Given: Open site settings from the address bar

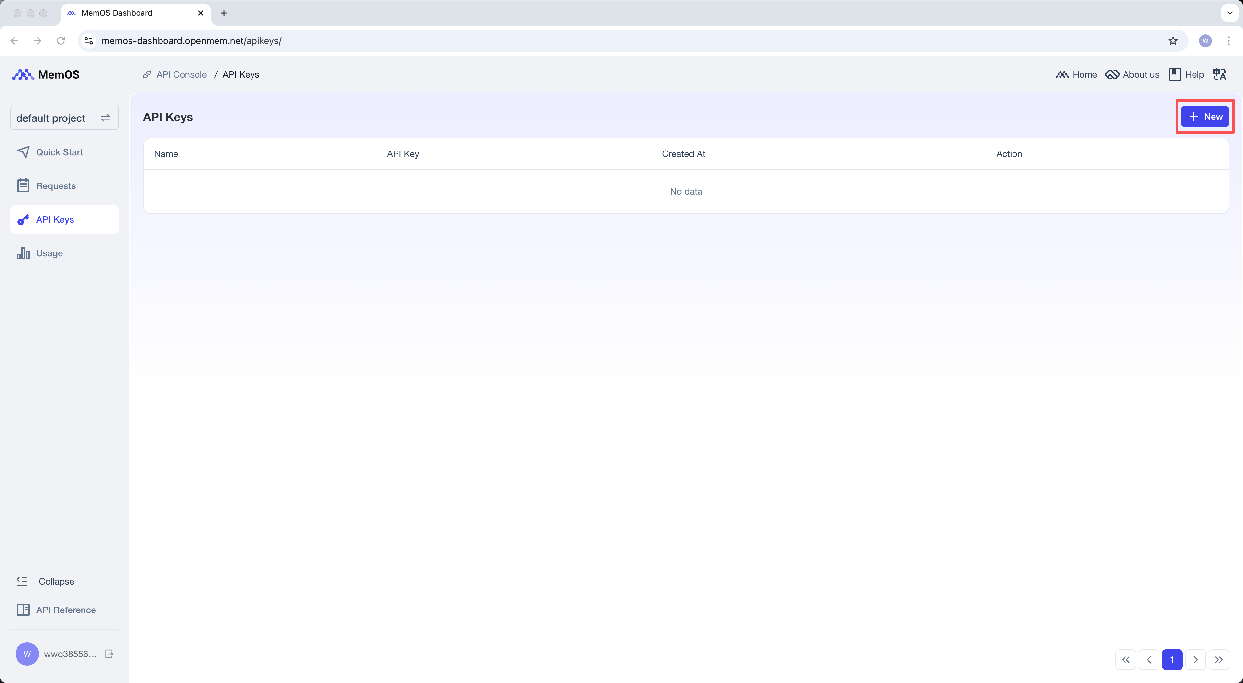Looking at the screenshot, I should pos(88,40).
